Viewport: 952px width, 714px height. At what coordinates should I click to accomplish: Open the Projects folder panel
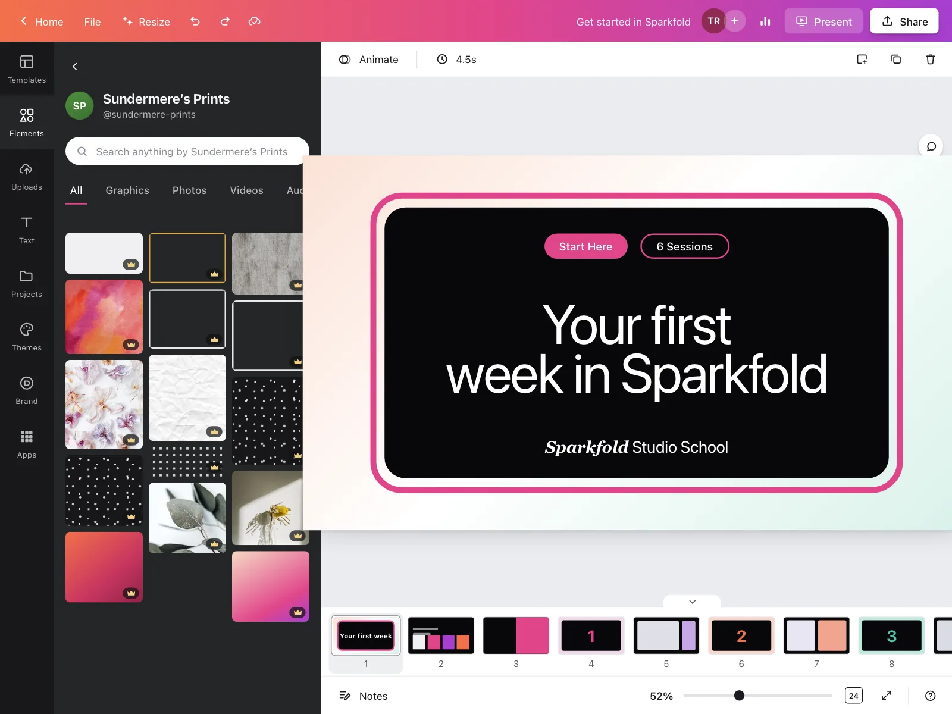point(27,283)
